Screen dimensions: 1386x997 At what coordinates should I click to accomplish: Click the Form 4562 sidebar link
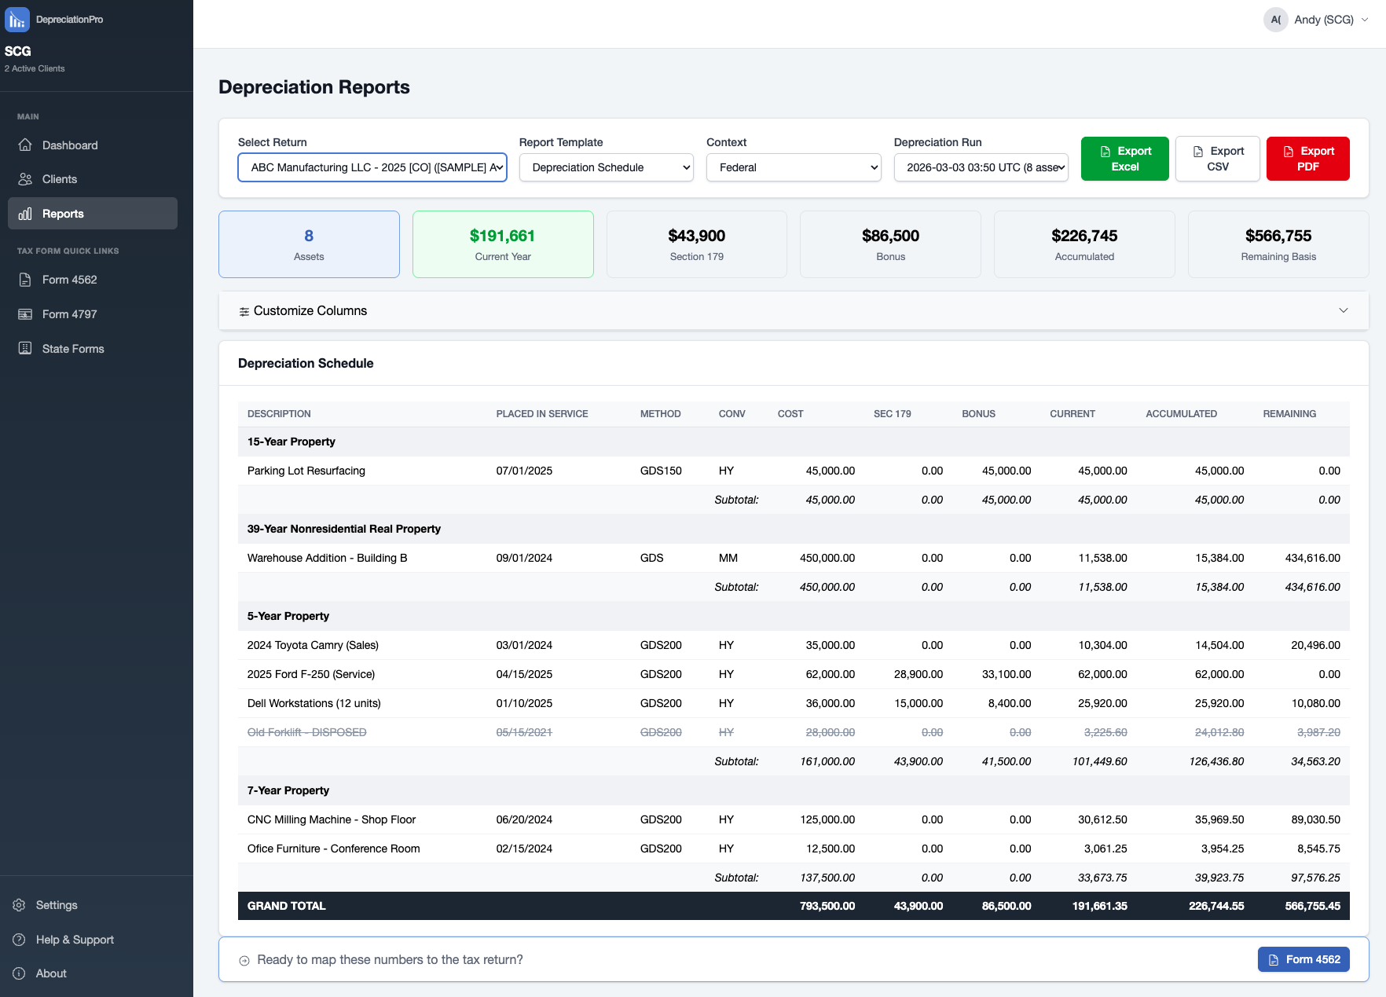(93, 280)
